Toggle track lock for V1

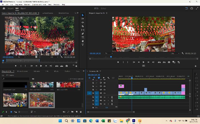93,93
